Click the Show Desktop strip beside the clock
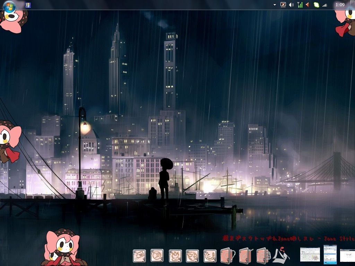Viewport: 355px width, 266px height. pos(352,5)
